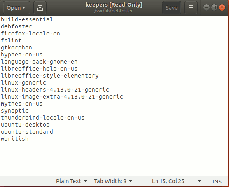
Task: Click the Open button
Action: click(x=16, y=8)
